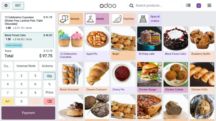The image size is (216, 121).
Task: Enable the % discount mode
Action: point(49,84)
